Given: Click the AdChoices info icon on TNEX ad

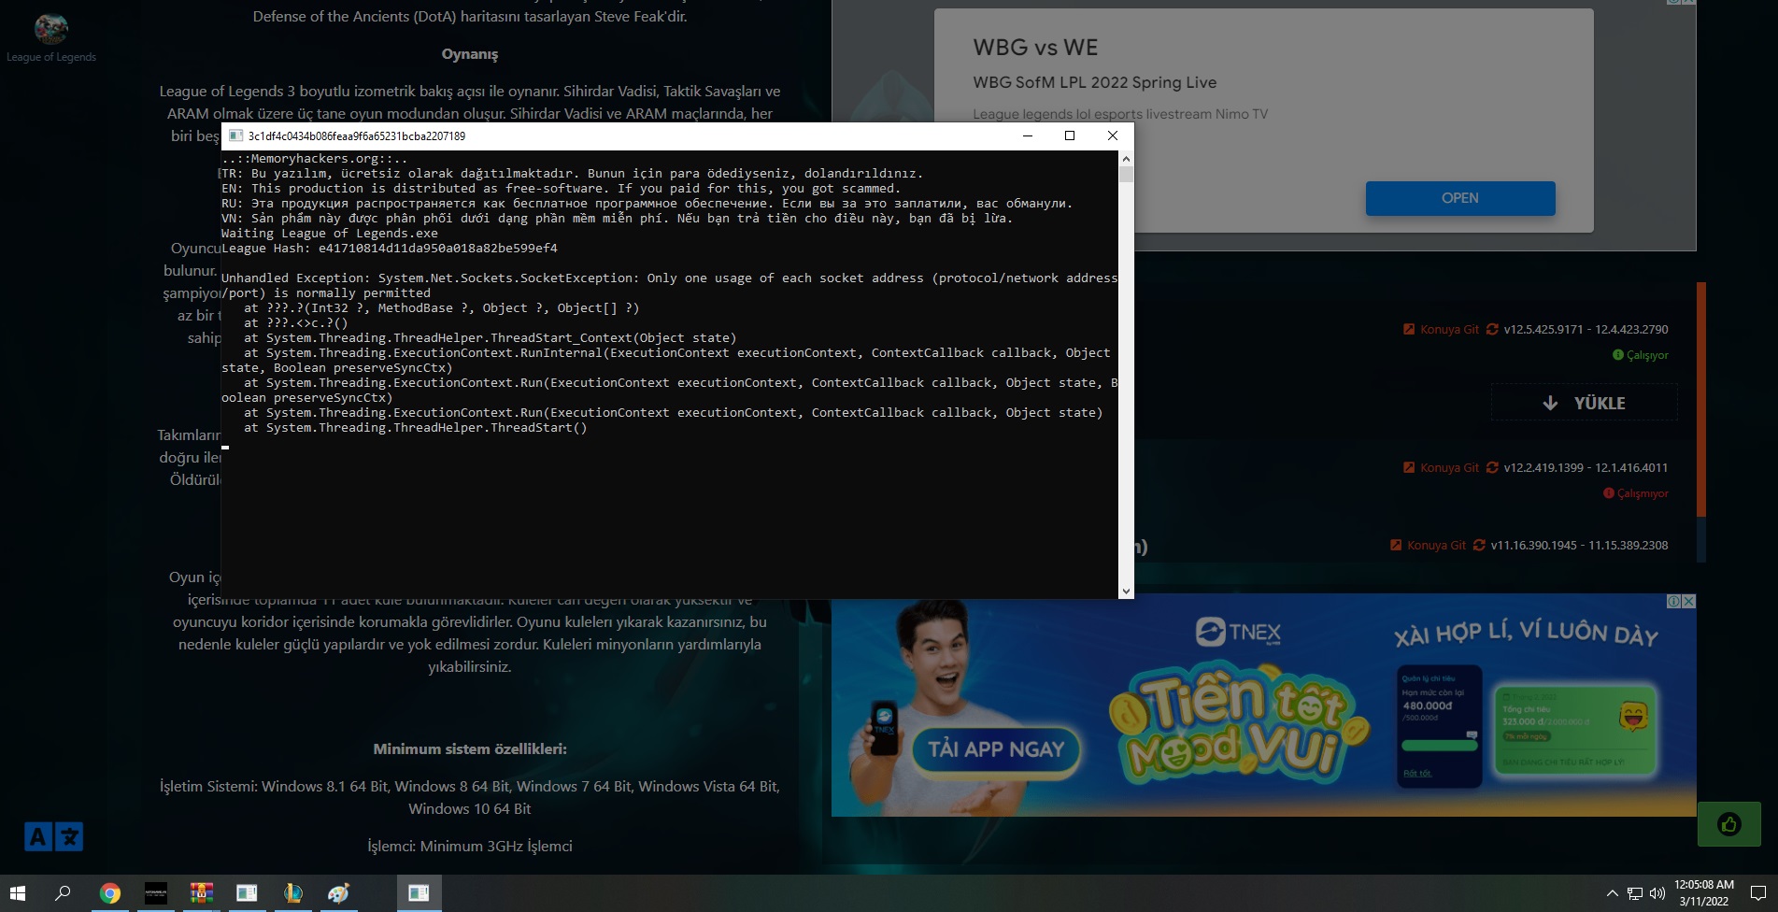Looking at the screenshot, I should click(x=1674, y=602).
